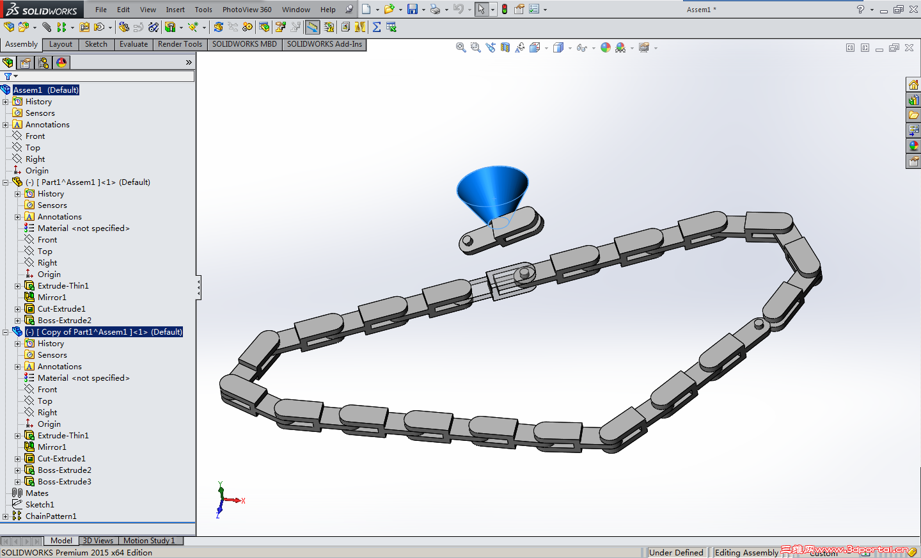Select the Assem1 (Default) root node

46,90
